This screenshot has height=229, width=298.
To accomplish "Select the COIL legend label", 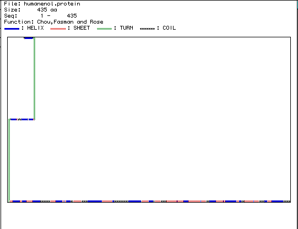I will click(x=169, y=28).
